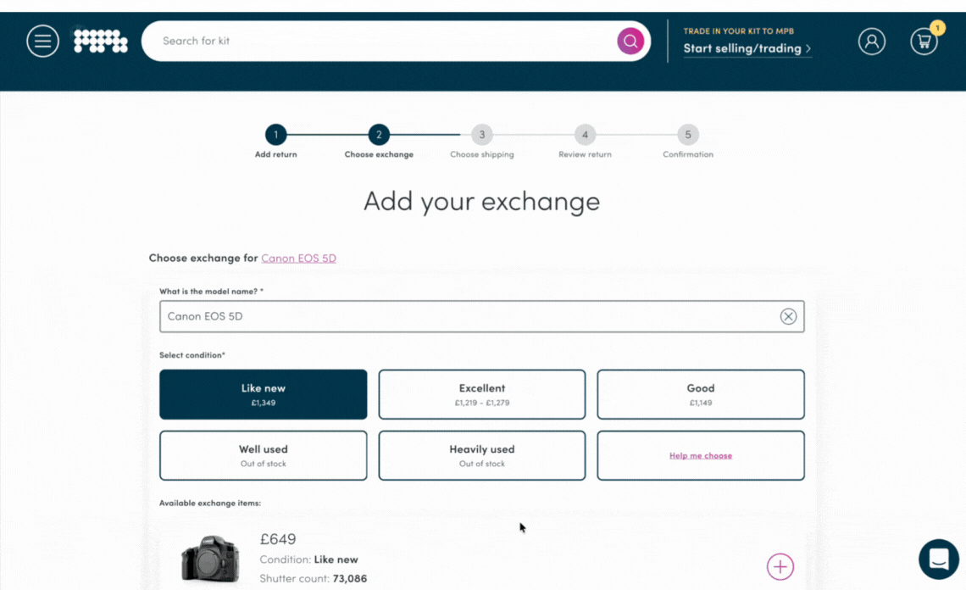
Task: Click the Canon camera thumbnail image
Action: [x=210, y=559]
